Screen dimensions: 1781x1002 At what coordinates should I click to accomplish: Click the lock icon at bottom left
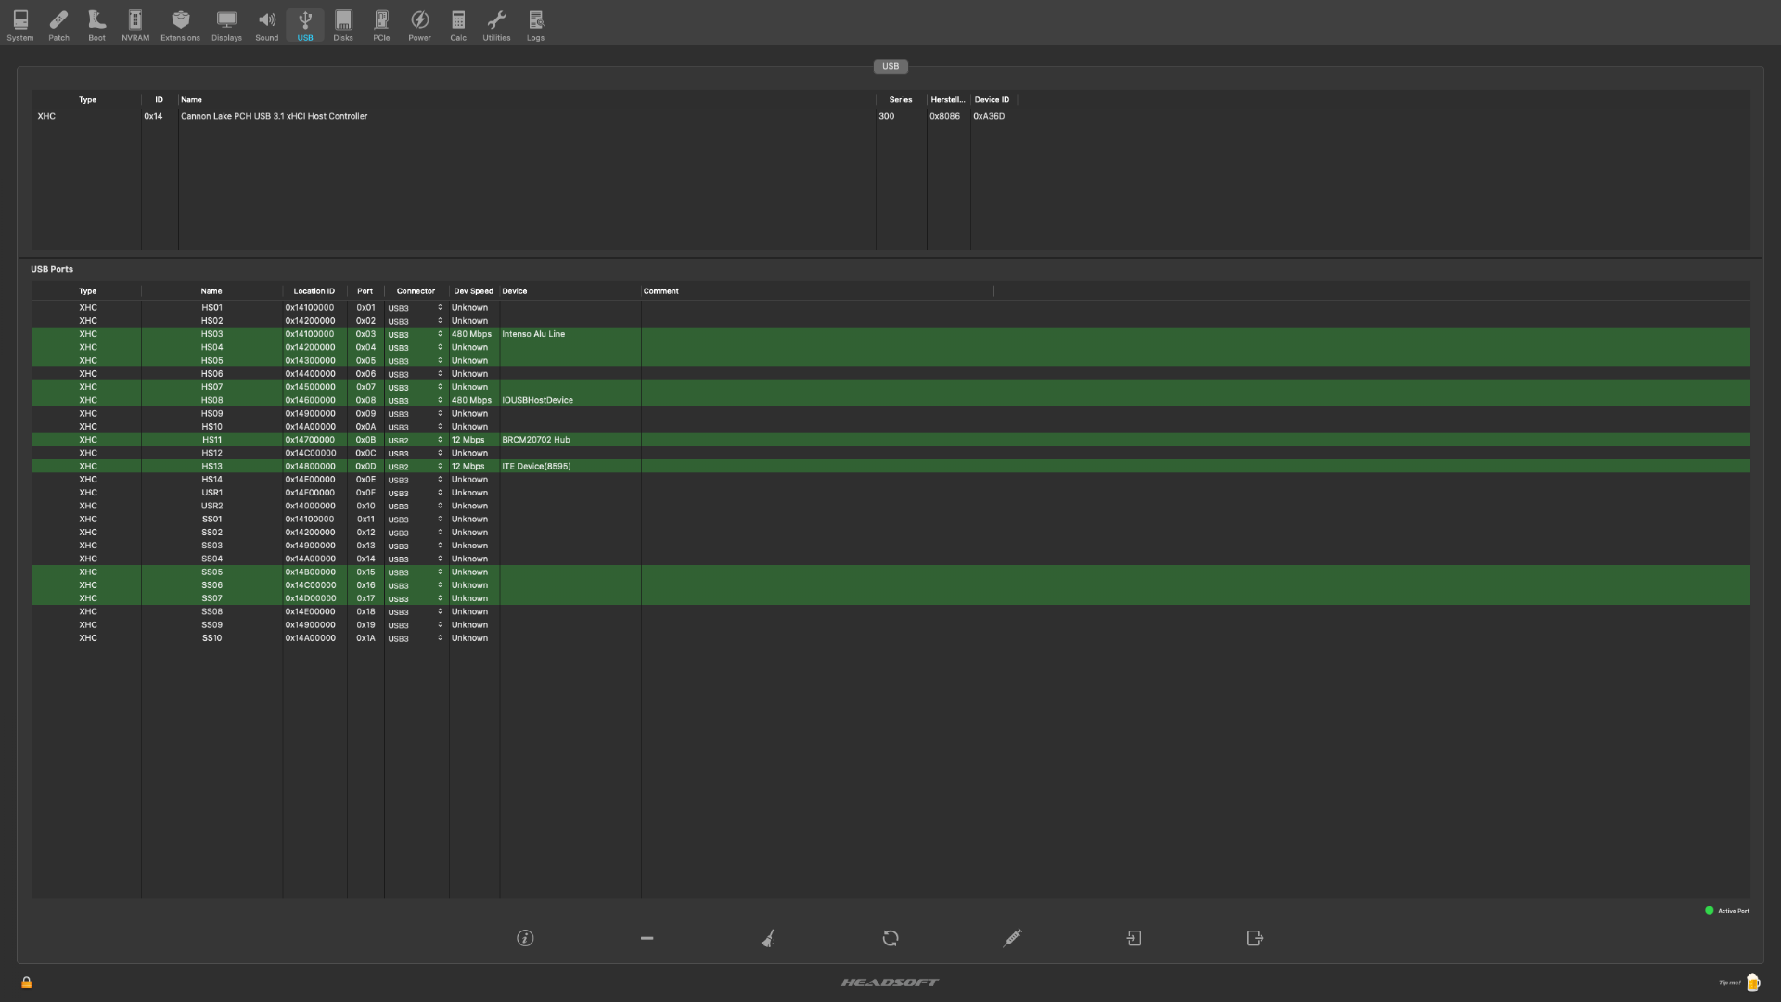pos(27,983)
